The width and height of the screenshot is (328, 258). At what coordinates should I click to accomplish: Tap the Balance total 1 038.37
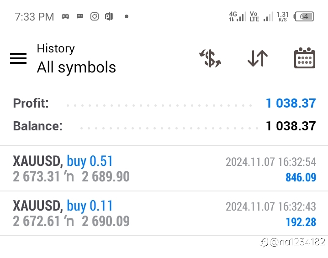point(291,126)
